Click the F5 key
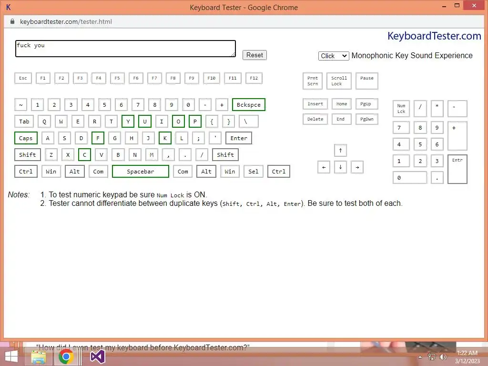 coord(117,78)
